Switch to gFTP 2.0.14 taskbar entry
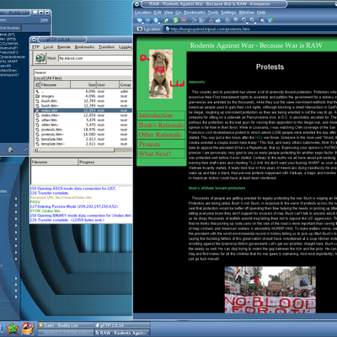 tap(122, 325)
